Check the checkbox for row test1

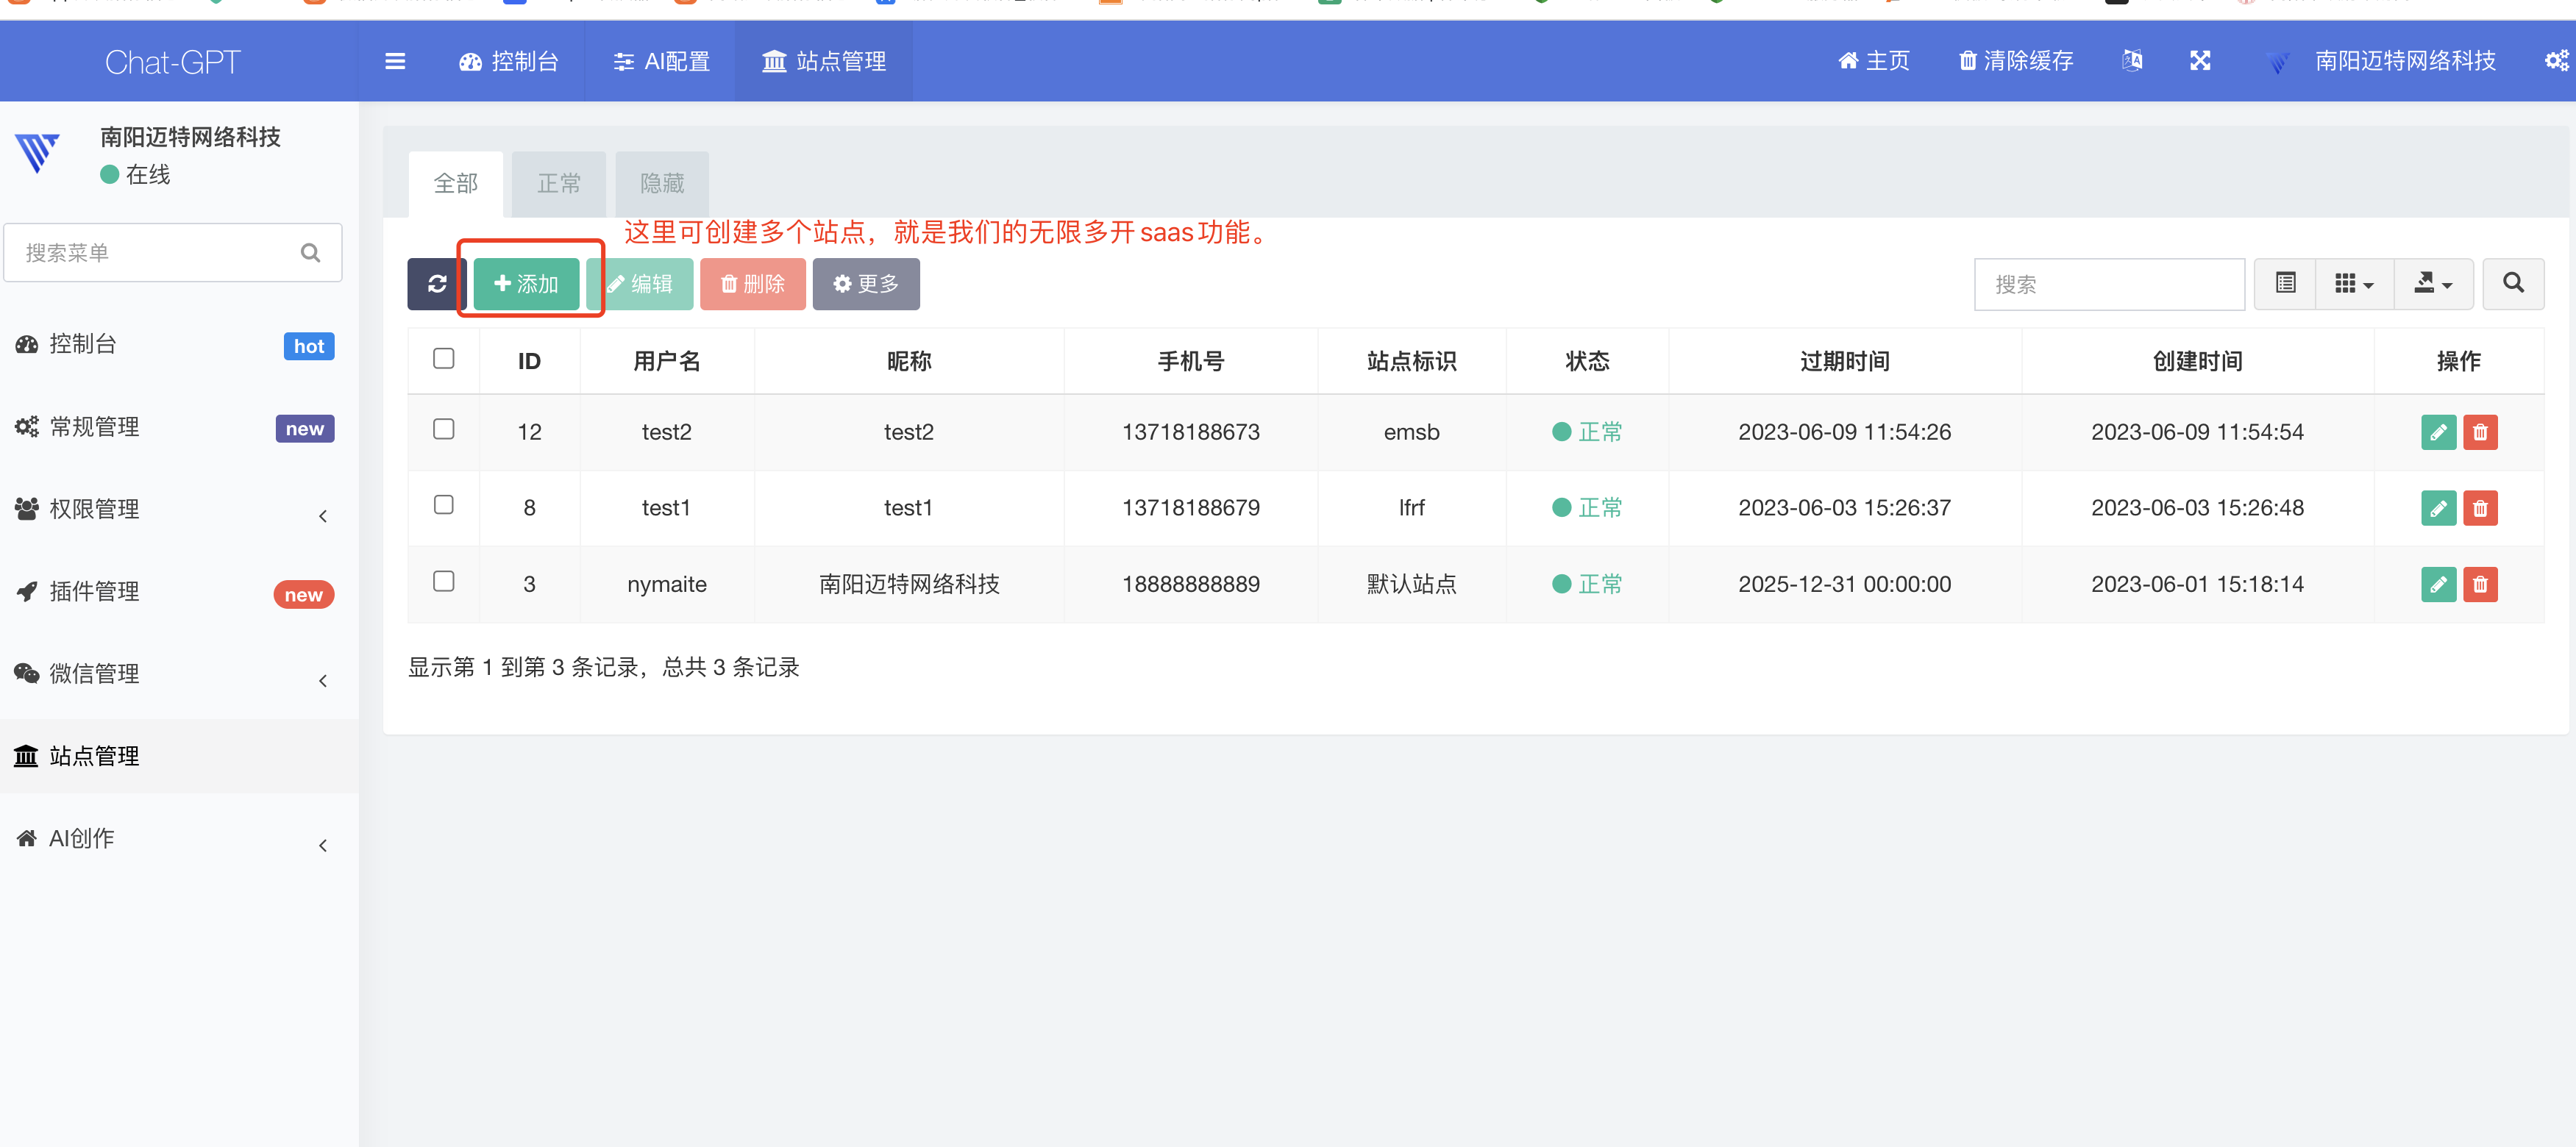tap(444, 504)
